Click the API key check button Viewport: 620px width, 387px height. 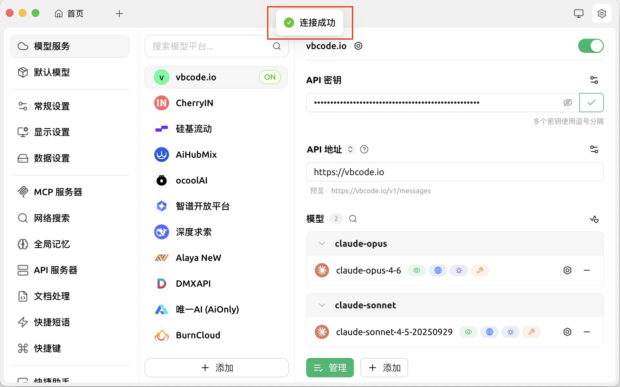pos(591,103)
